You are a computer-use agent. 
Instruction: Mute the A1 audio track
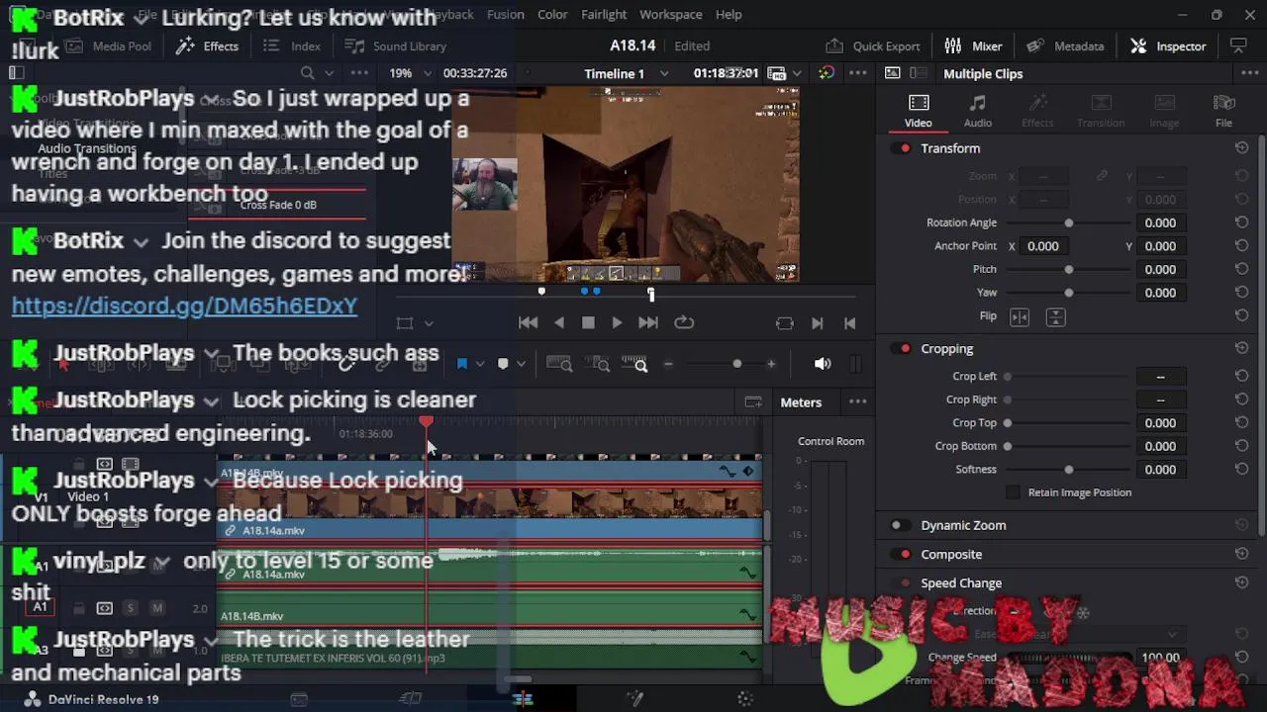[x=157, y=608]
